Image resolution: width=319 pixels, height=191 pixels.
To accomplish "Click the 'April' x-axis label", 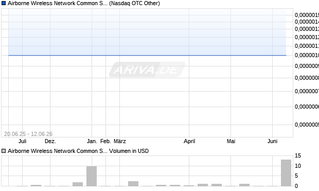I will click(189, 141).
